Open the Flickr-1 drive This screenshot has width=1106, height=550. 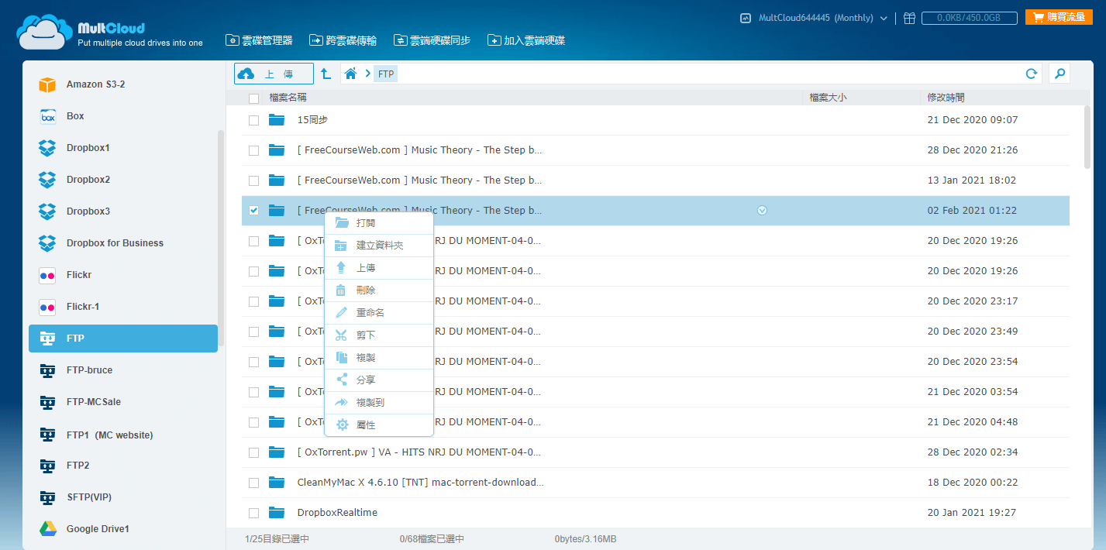[82, 307]
